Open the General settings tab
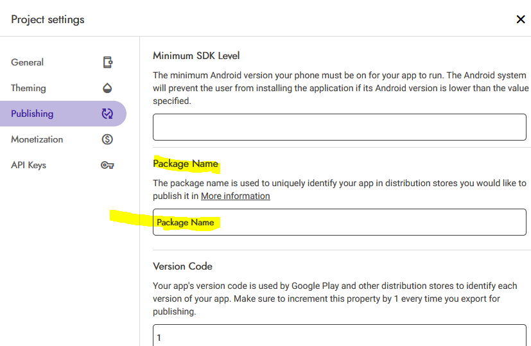 [x=28, y=62]
